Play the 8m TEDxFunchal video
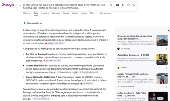This screenshot has width=170, height=101. click(x=160, y=98)
